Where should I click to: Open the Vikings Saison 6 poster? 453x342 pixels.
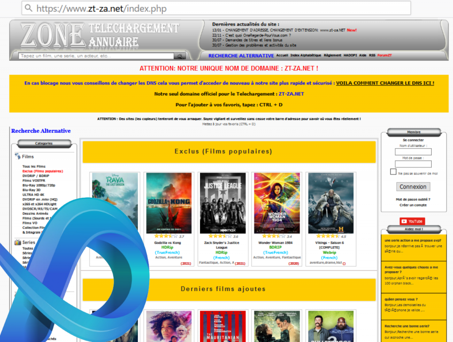point(331,203)
